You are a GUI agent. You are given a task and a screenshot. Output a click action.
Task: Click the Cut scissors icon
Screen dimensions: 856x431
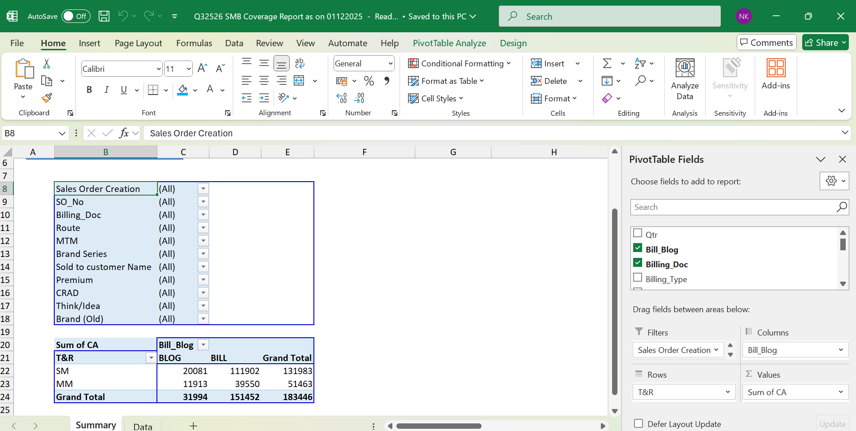point(47,64)
